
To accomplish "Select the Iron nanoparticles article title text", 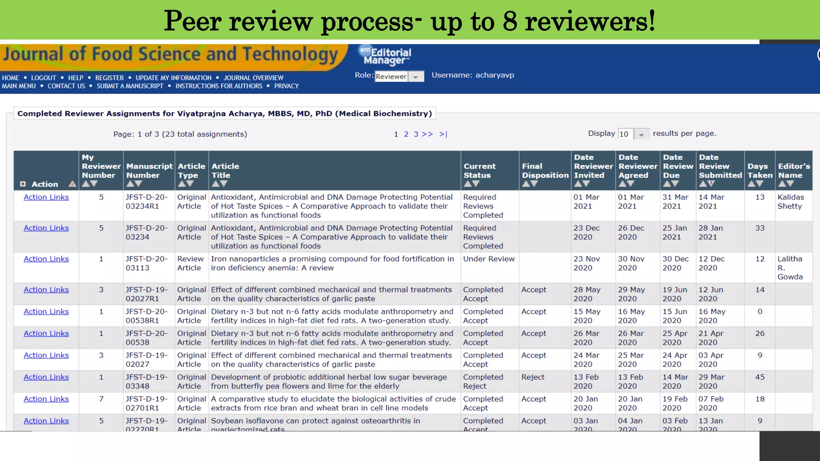I will 332,263.
